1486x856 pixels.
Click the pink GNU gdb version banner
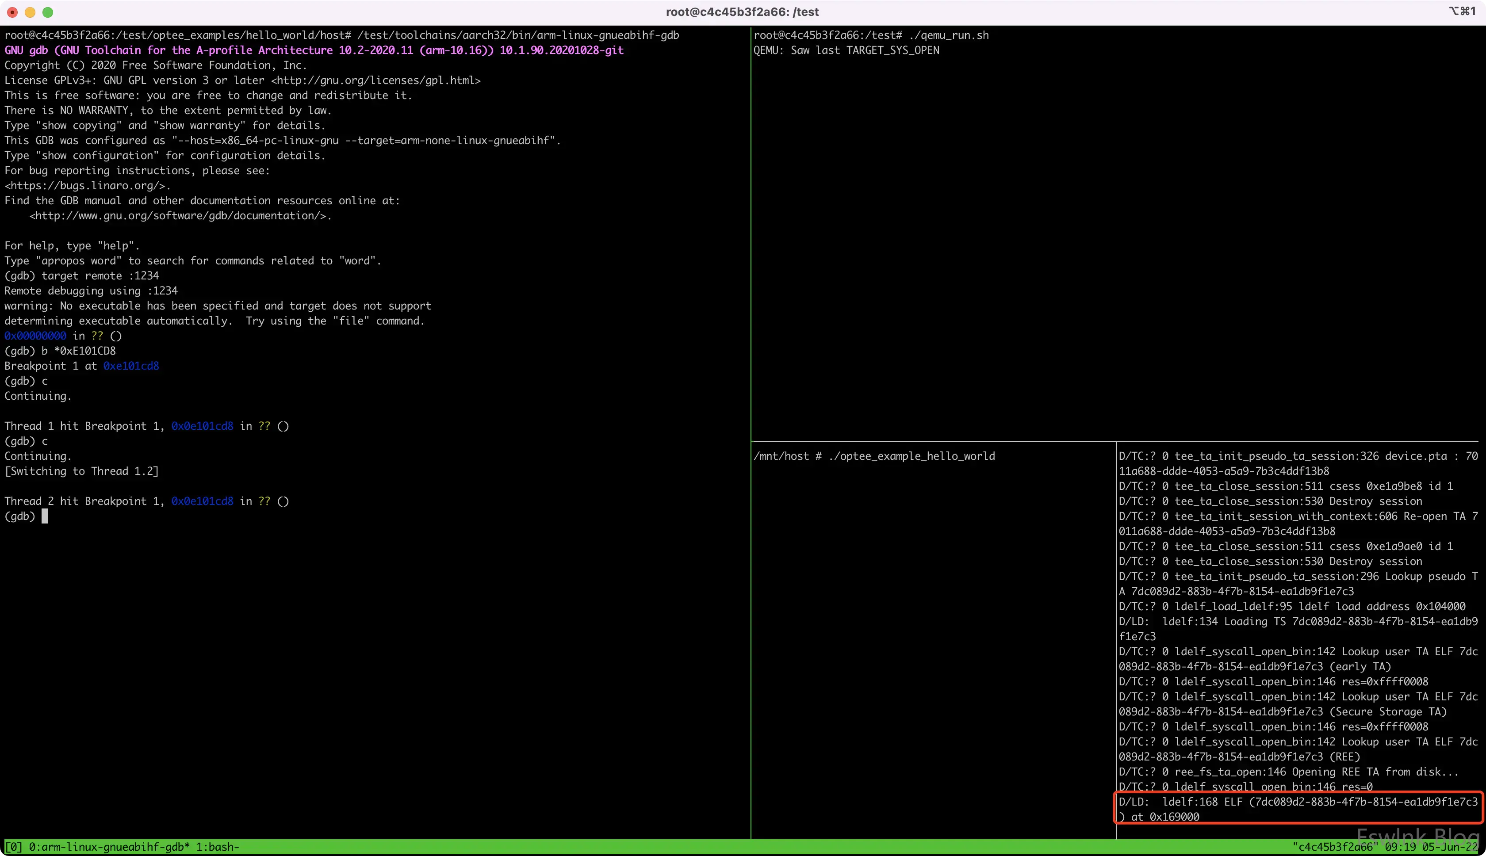tap(314, 50)
